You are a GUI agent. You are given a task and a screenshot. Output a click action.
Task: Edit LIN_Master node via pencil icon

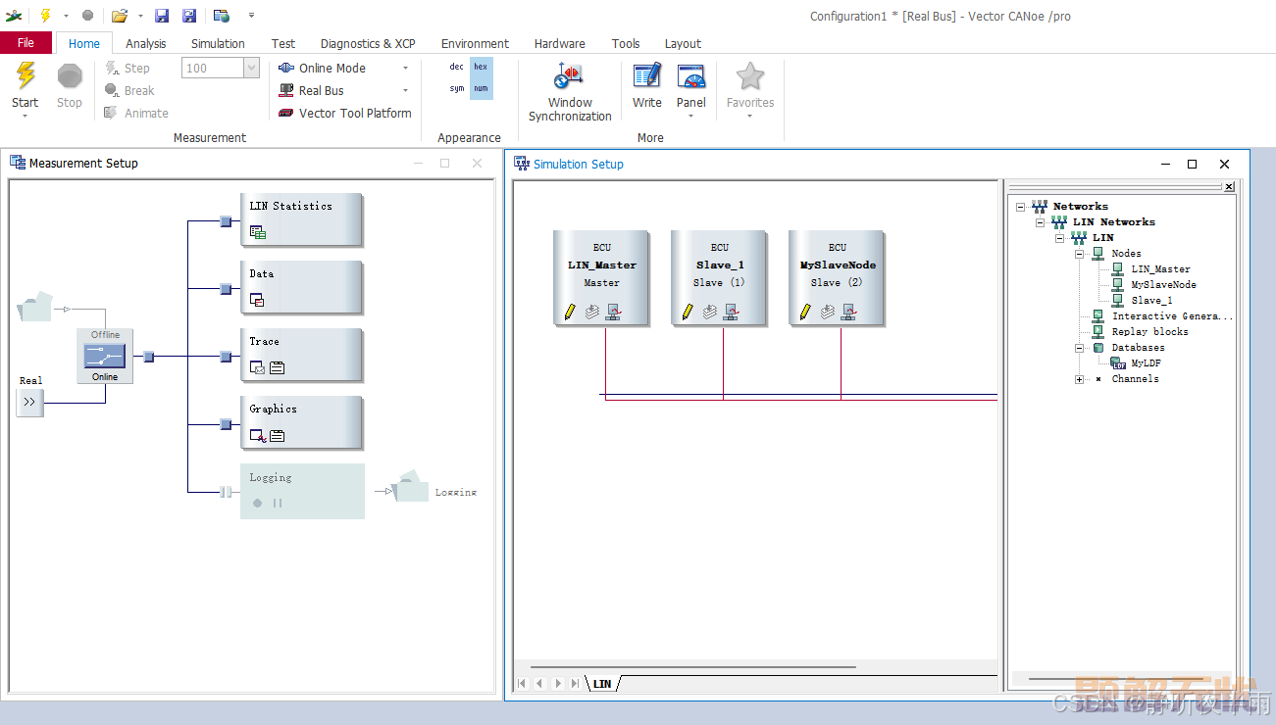[x=570, y=312]
